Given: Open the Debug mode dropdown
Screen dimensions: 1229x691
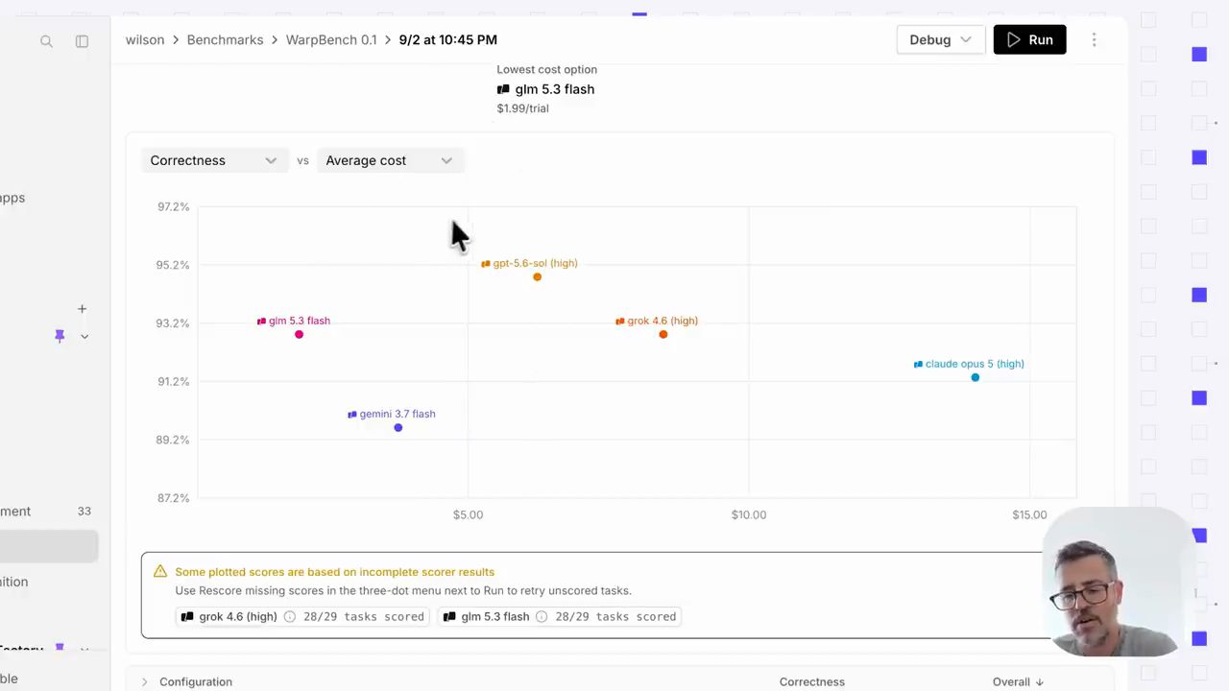Looking at the screenshot, I should click(941, 39).
